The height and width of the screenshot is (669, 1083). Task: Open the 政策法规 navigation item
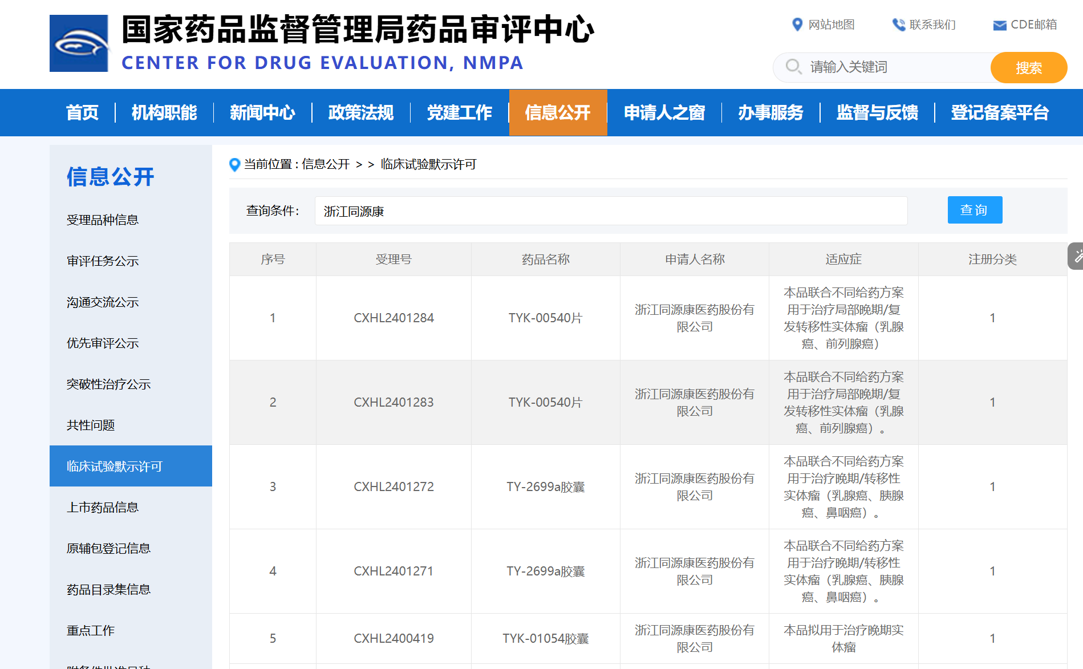(361, 112)
